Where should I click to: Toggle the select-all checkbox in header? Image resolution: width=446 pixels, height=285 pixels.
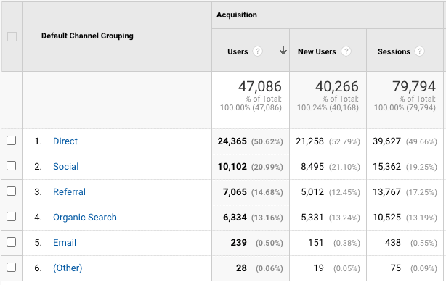(x=12, y=36)
